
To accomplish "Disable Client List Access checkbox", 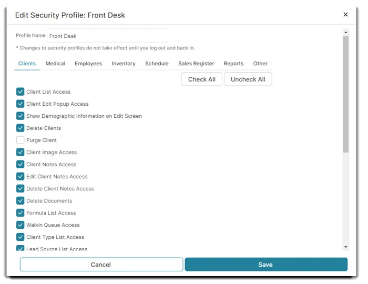I will (21, 92).
